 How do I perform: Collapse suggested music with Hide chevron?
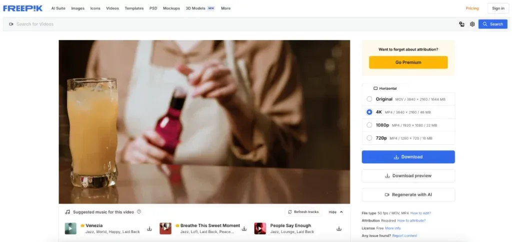pos(335,212)
